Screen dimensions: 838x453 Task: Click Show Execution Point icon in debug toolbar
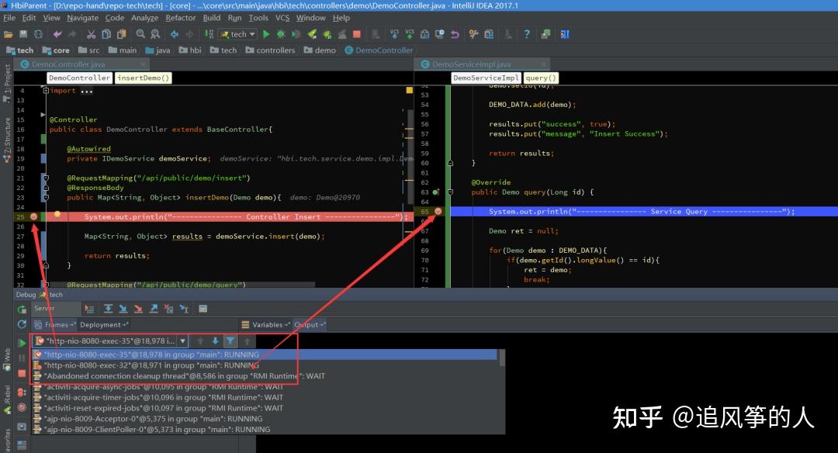coord(89,309)
